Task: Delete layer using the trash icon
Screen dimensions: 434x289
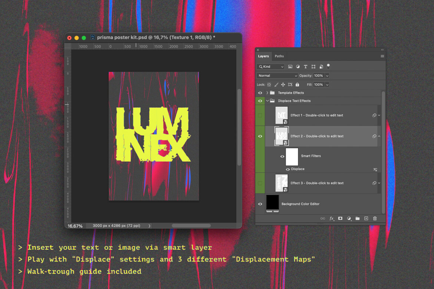Action: (375, 219)
